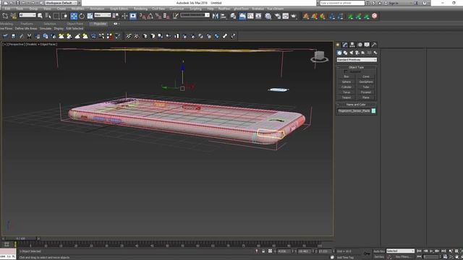
Task: Toggle the Angle Snap icon
Action: (150, 16)
